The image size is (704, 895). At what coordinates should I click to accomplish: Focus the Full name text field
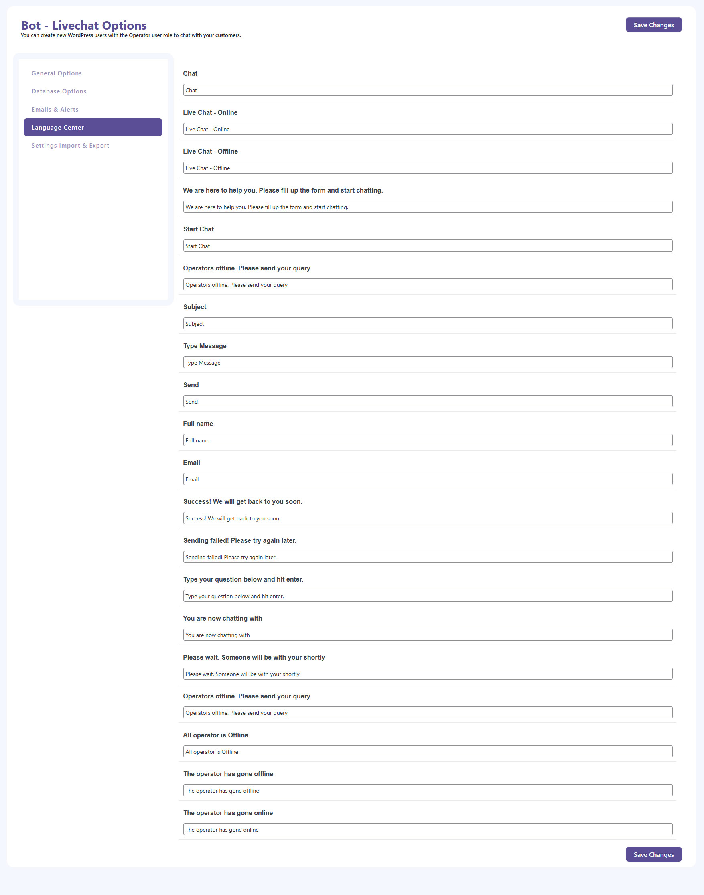pyautogui.click(x=428, y=440)
